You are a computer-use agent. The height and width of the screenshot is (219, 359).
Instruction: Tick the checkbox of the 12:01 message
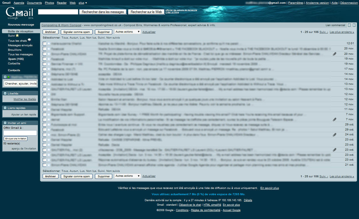point(44,44)
